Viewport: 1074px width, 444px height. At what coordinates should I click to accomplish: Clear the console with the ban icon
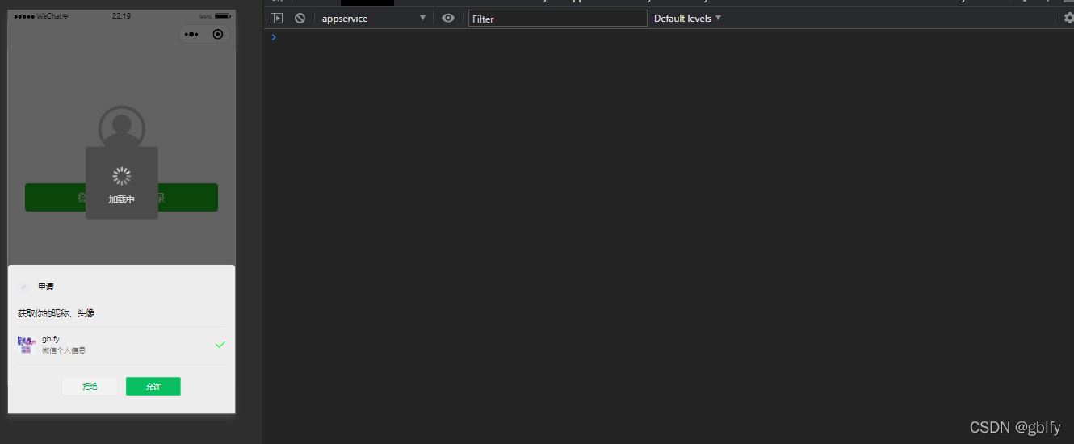click(300, 18)
